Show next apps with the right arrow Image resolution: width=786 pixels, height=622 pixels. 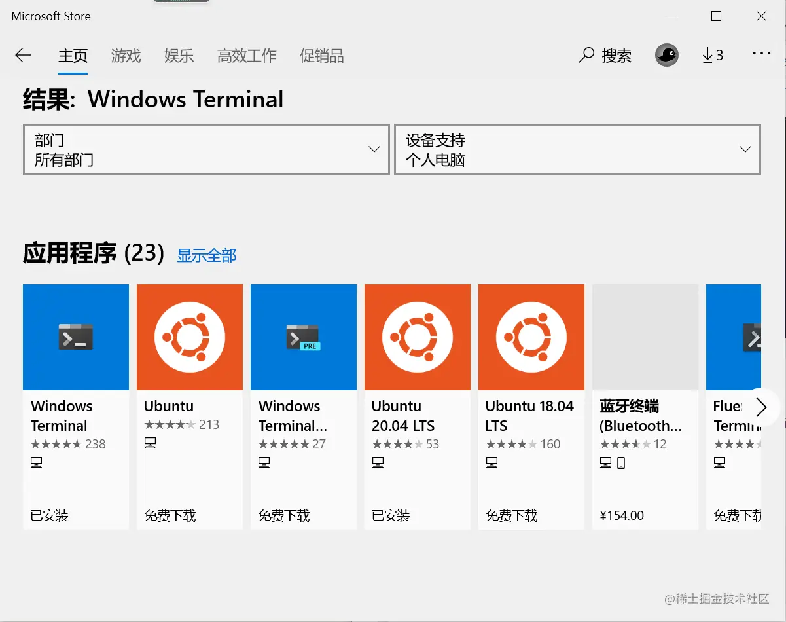point(761,407)
